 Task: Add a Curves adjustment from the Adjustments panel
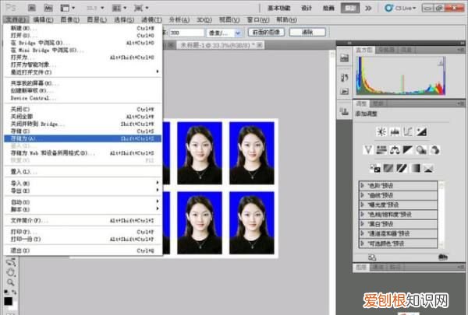point(408,131)
